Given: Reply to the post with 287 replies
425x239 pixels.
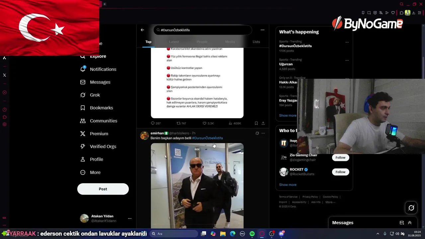Looking at the screenshot, I should [156, 123].
